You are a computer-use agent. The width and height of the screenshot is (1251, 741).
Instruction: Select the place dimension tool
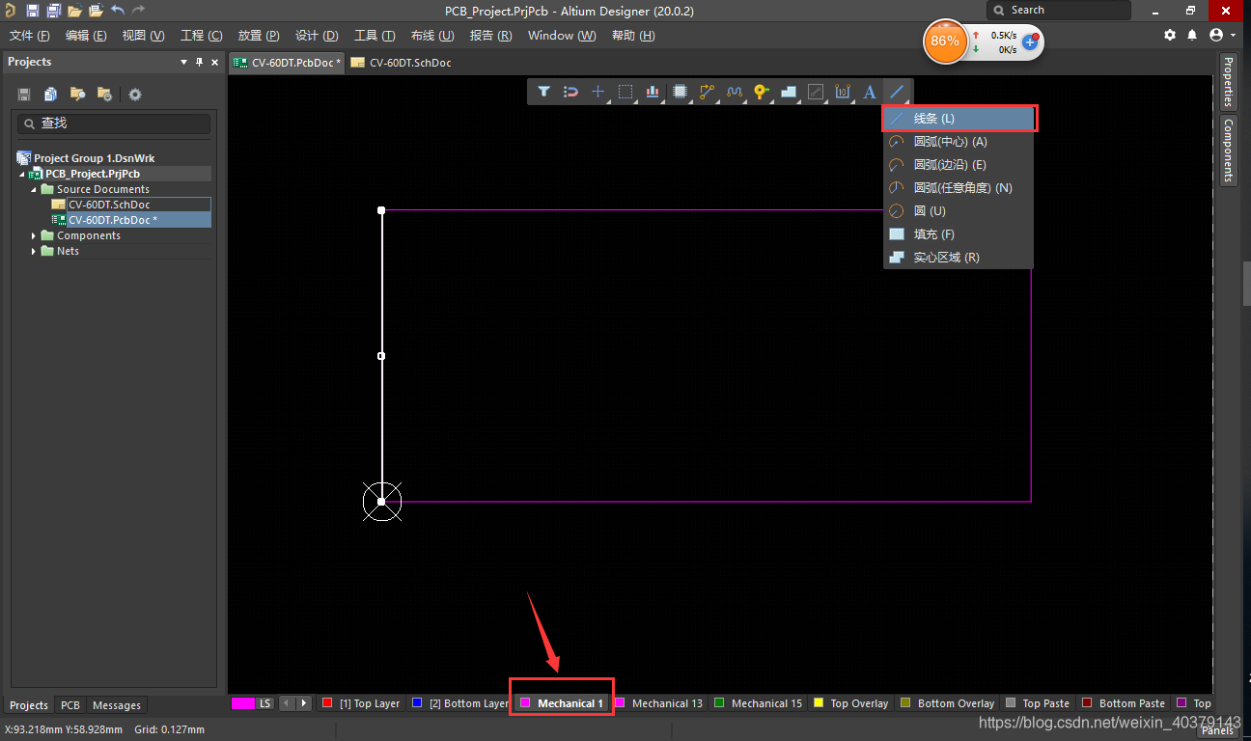[843, 92]
